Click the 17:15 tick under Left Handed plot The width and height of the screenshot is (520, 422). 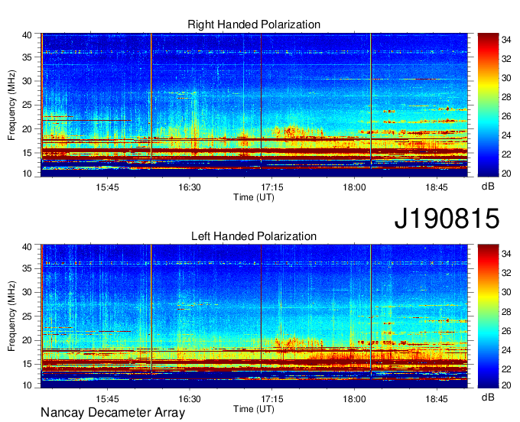pos(272,399)
